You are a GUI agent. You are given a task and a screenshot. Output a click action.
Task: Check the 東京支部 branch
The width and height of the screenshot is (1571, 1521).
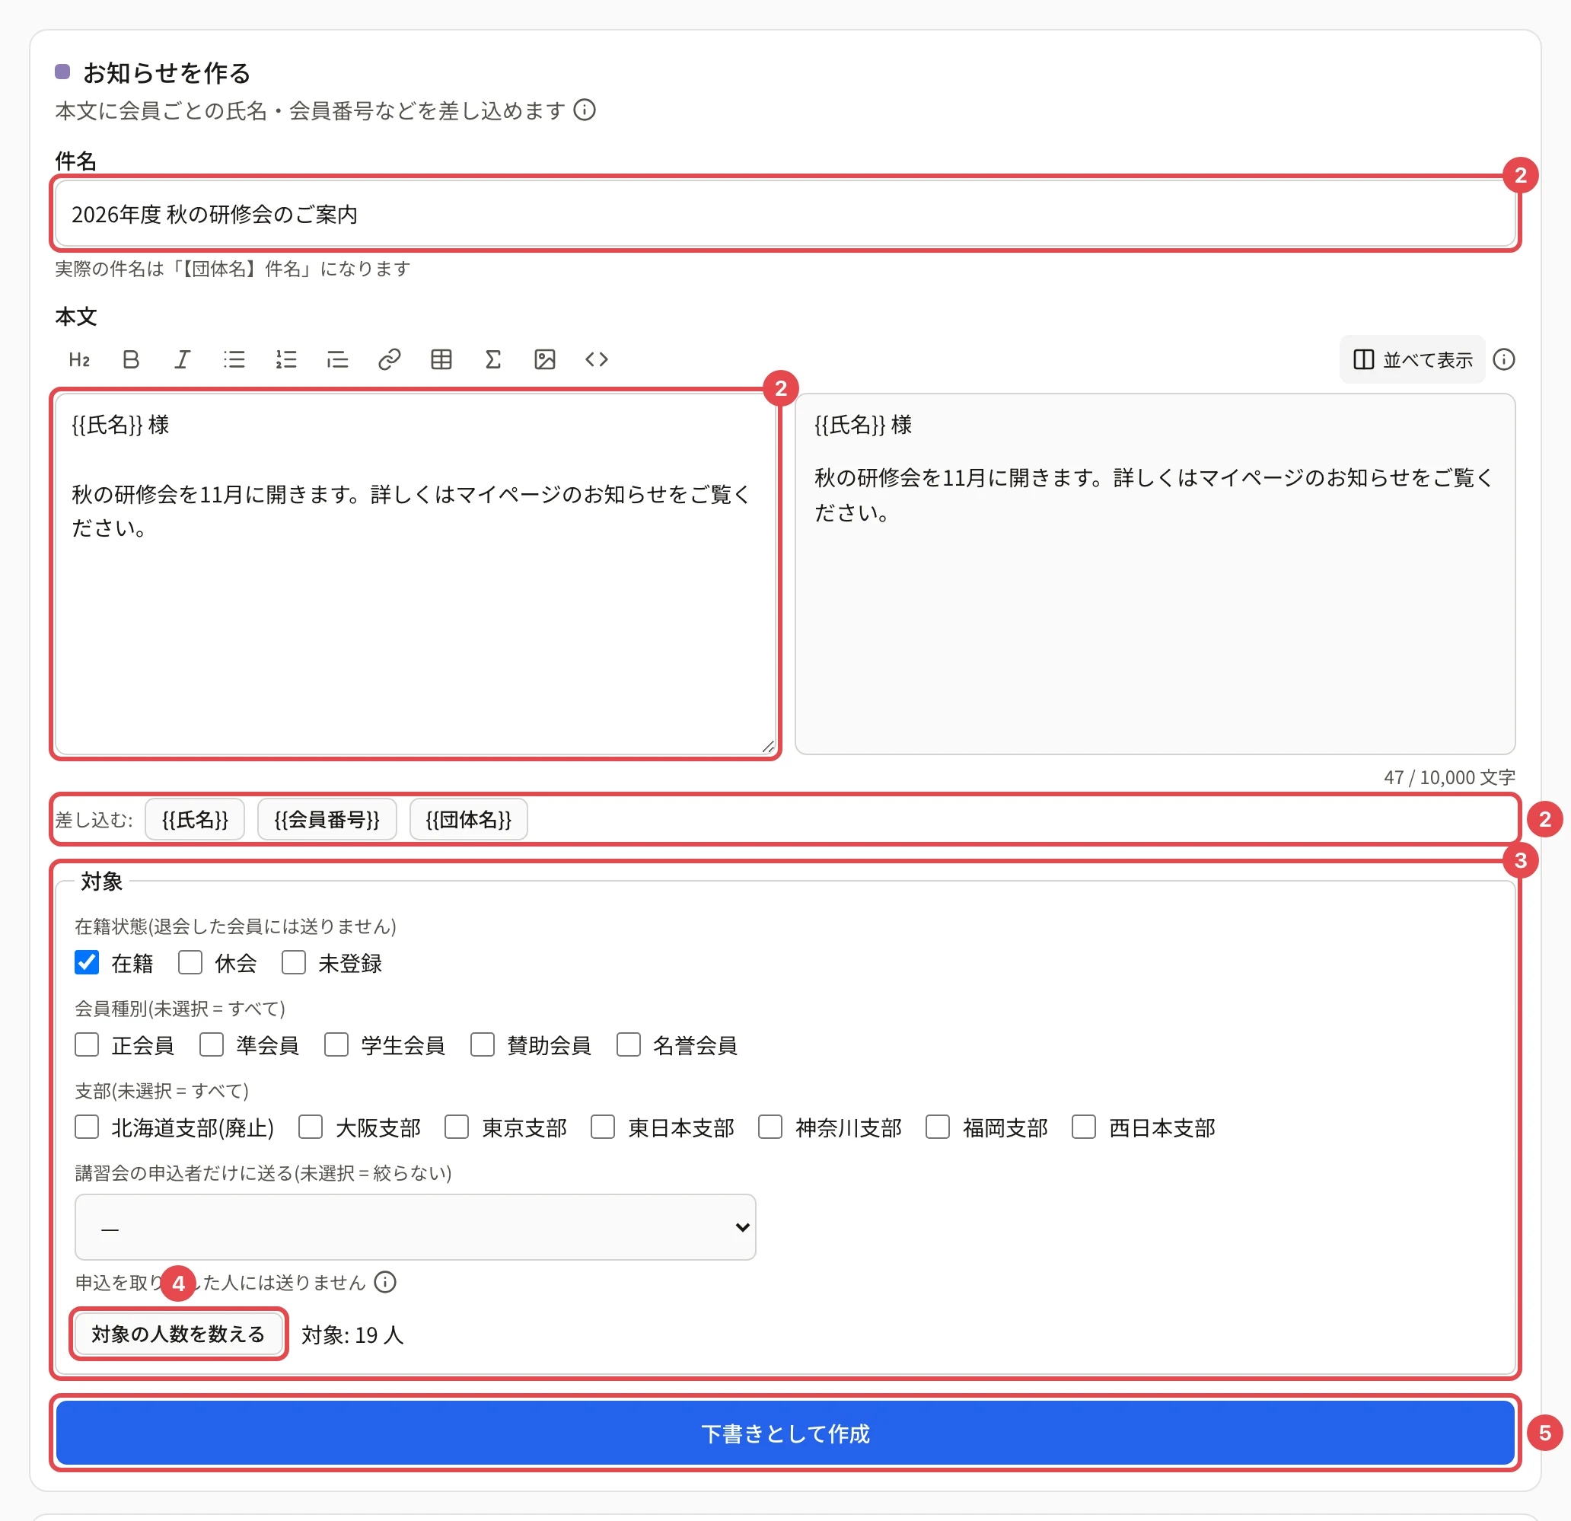pos(457,1127)
